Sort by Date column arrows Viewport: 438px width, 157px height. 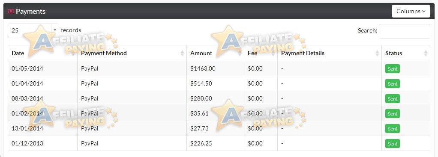click(73, 53)
